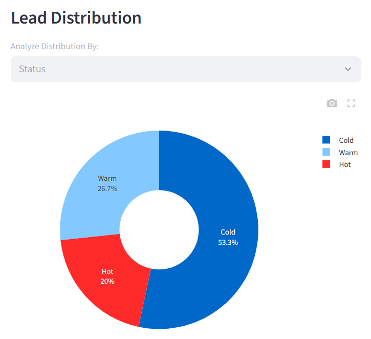Click the white center of the donut

pyautogui.click(x=159, y=229)
